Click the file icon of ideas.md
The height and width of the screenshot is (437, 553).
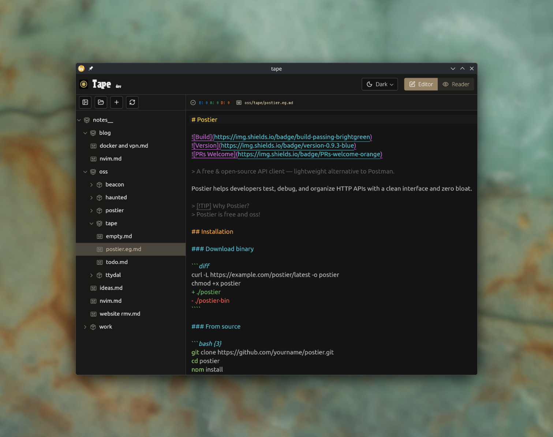pos(93,288)
